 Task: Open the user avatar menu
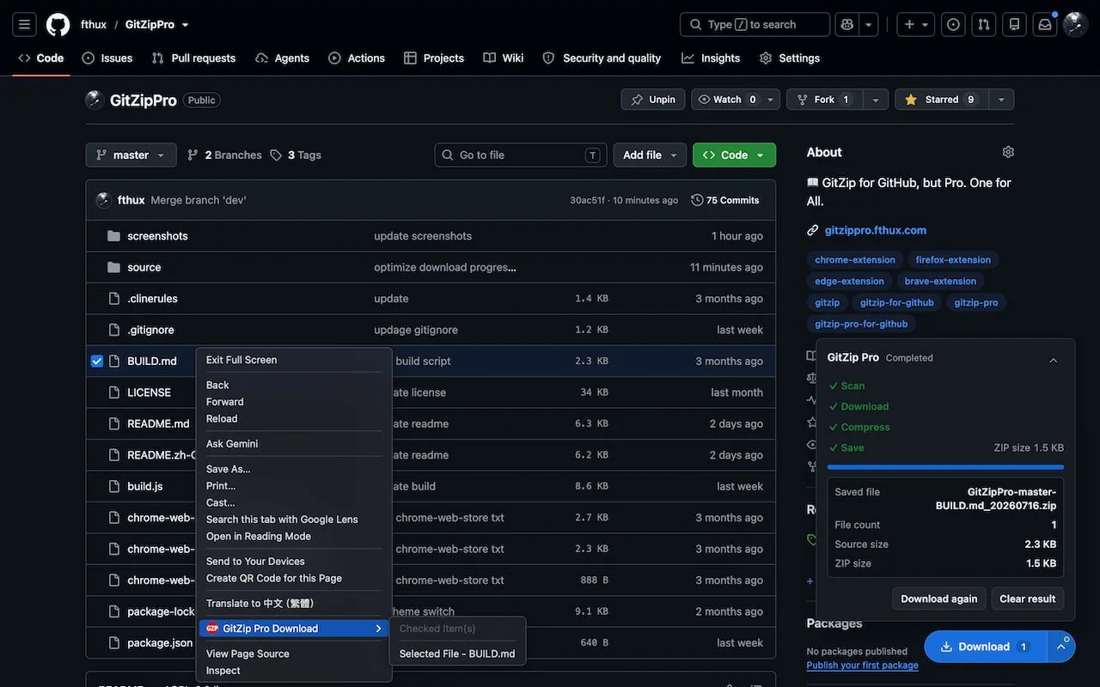coord(1075,25)
